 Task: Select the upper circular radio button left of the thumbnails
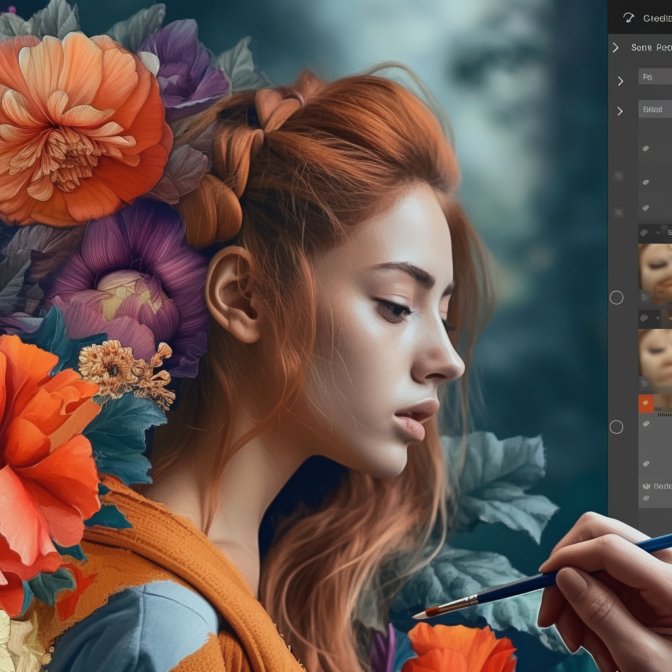pyautogui.click(x=616, y=297)
